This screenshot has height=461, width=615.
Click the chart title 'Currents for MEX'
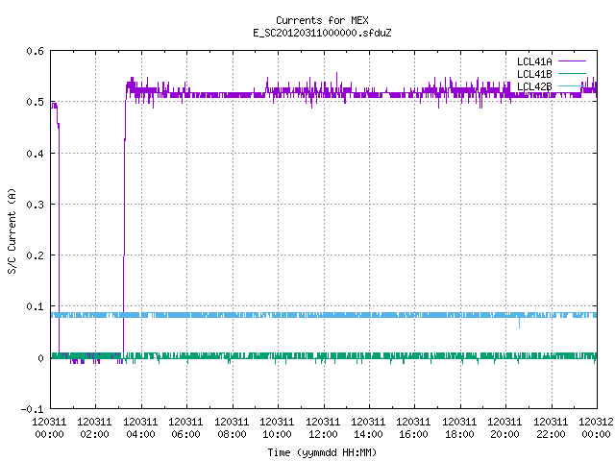[322, 20]
